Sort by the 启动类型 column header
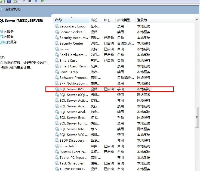 [x=125, y=20]
